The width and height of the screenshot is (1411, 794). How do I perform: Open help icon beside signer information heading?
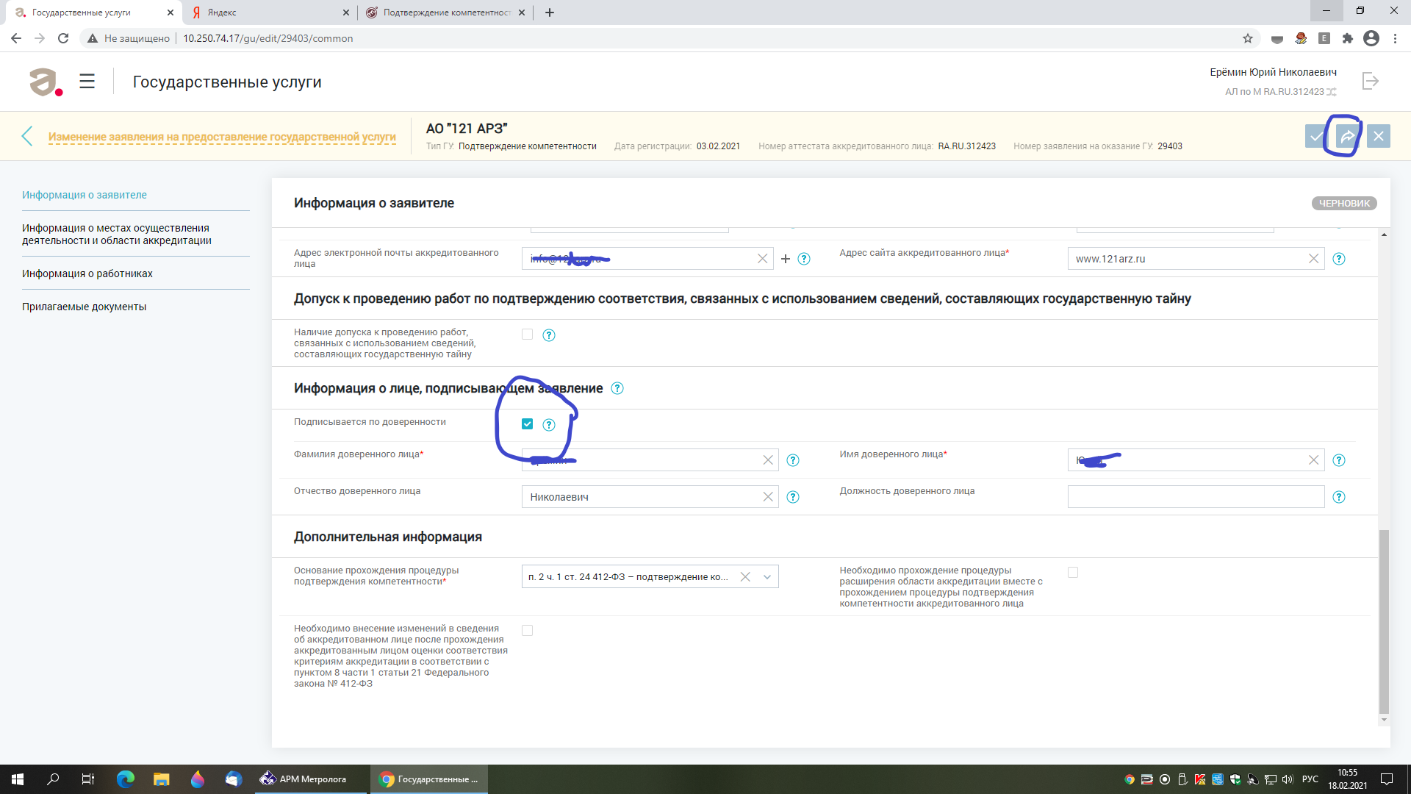[617, 388]
